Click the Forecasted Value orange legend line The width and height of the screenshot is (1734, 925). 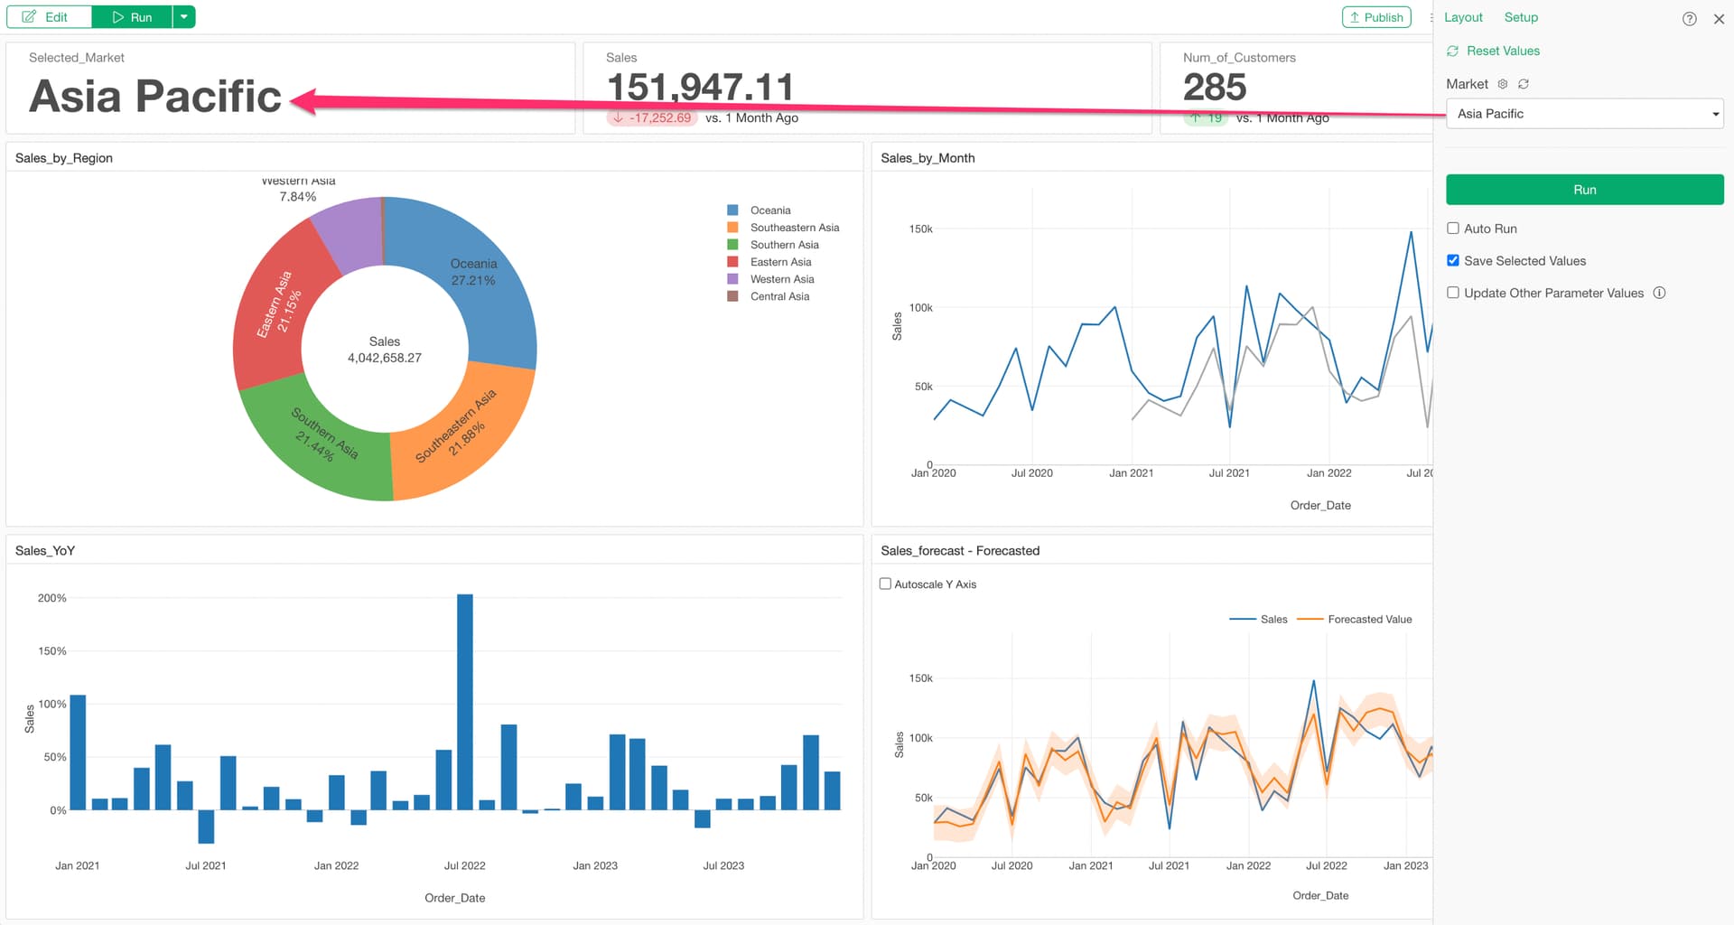[x=1309, y=620]
